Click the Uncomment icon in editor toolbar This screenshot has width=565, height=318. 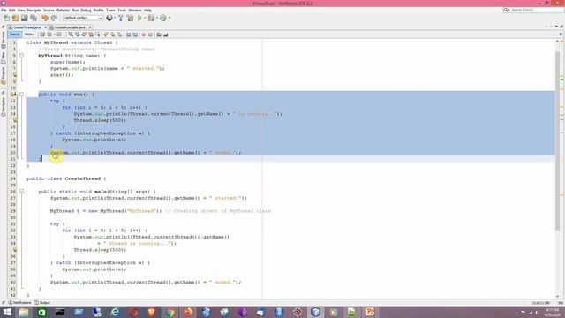pyautogui.click(x=166, y=34)
